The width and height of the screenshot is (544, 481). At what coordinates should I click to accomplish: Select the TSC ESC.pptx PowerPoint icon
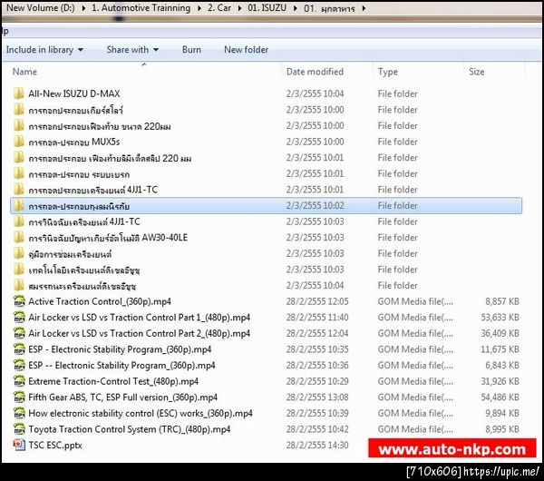click(19, 445)
